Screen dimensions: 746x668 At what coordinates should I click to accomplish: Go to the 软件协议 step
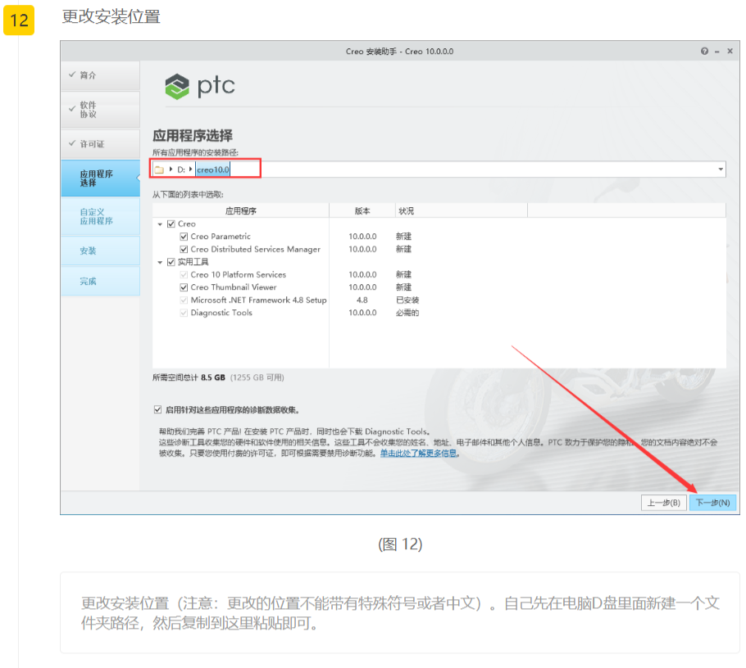point(100,110)
